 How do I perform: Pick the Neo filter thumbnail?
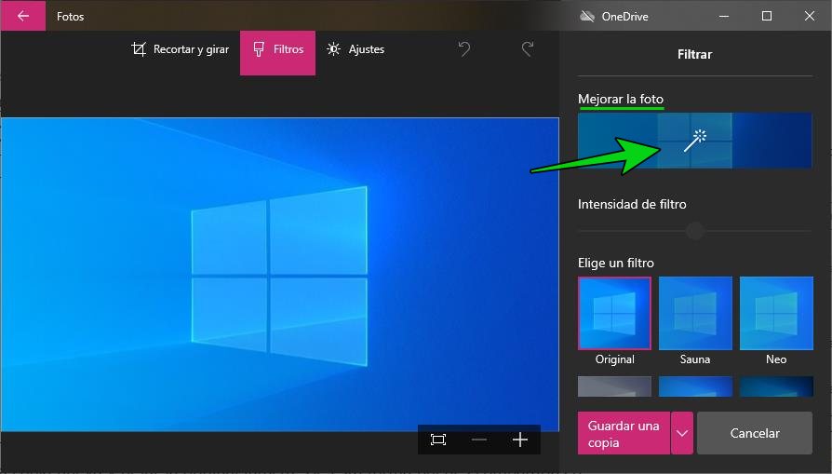click(776, 313)
